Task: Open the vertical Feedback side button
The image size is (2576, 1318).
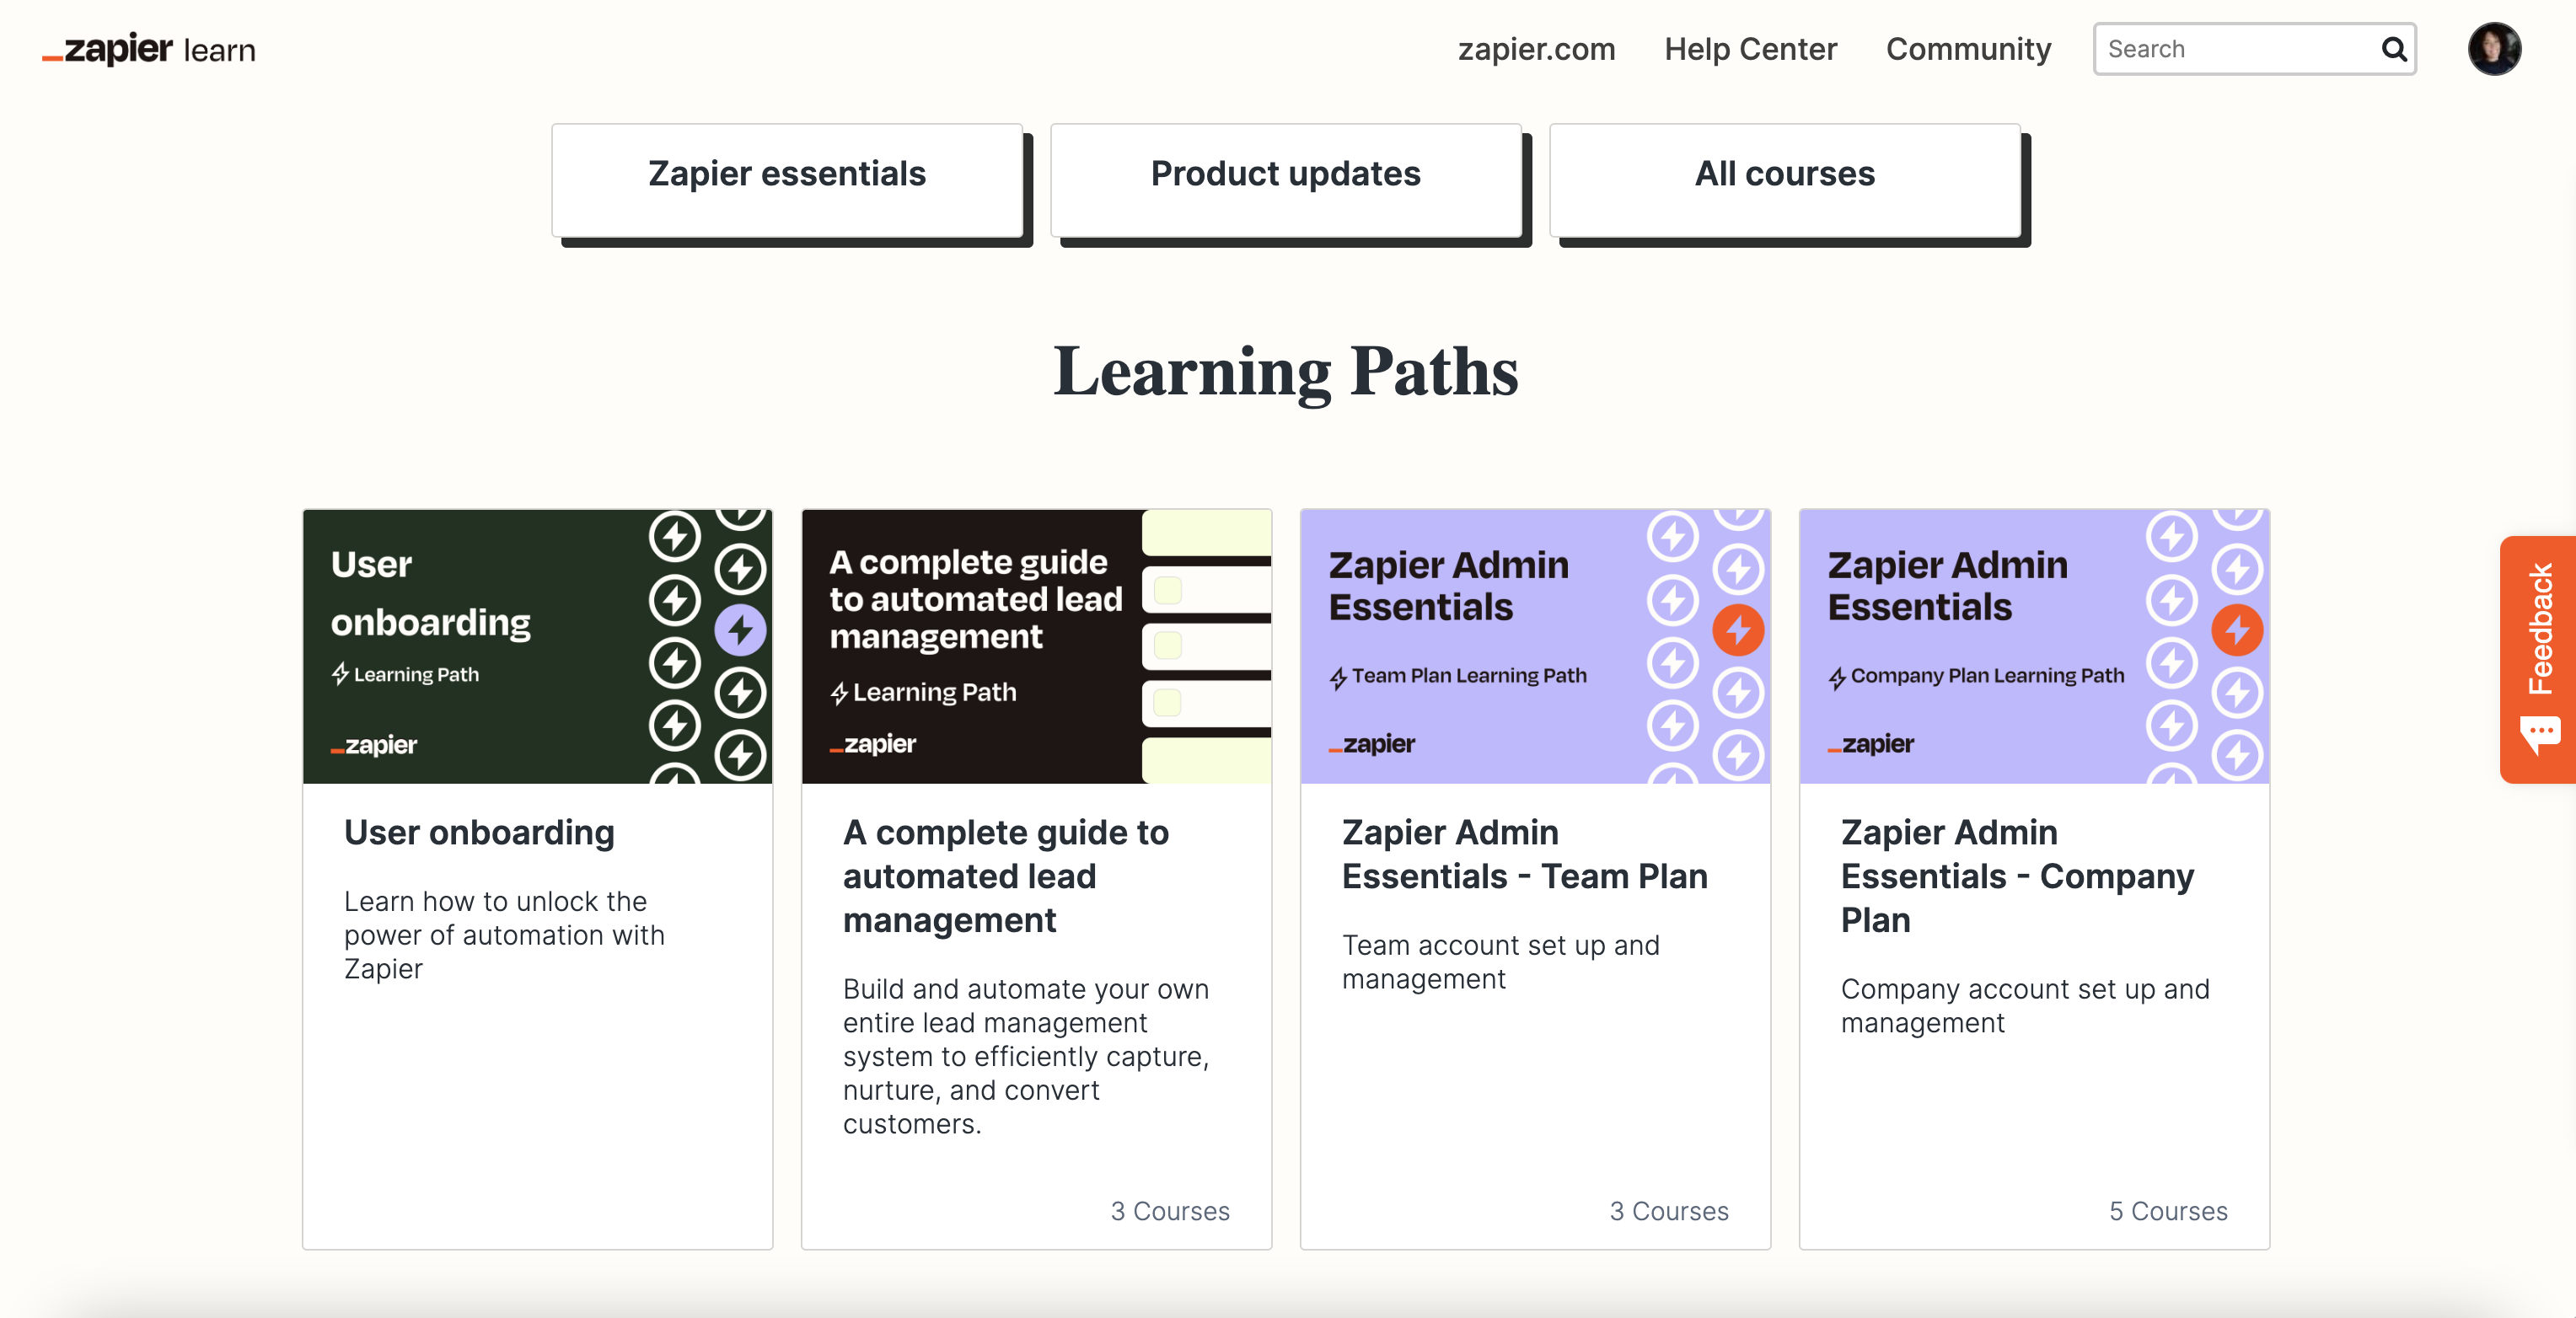Action: click(2538, 660)
